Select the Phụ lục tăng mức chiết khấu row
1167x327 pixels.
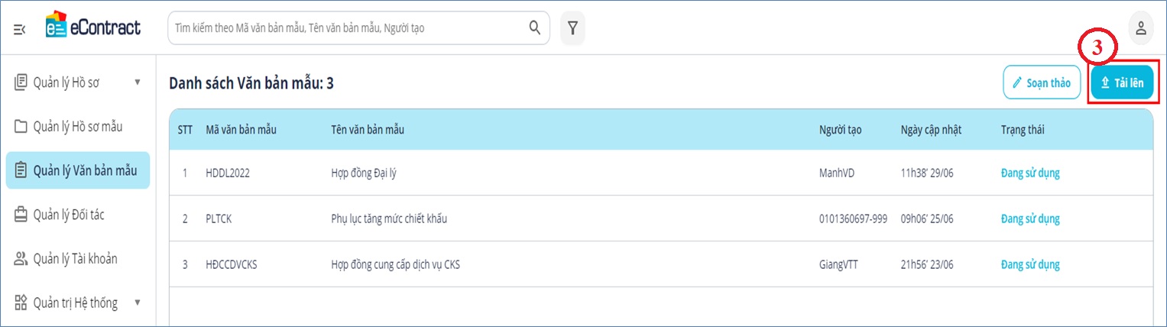[388, 219]
